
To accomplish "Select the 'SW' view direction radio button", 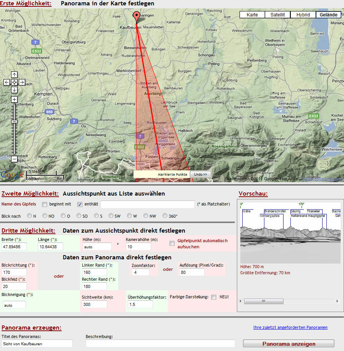I will click(111, 216).
